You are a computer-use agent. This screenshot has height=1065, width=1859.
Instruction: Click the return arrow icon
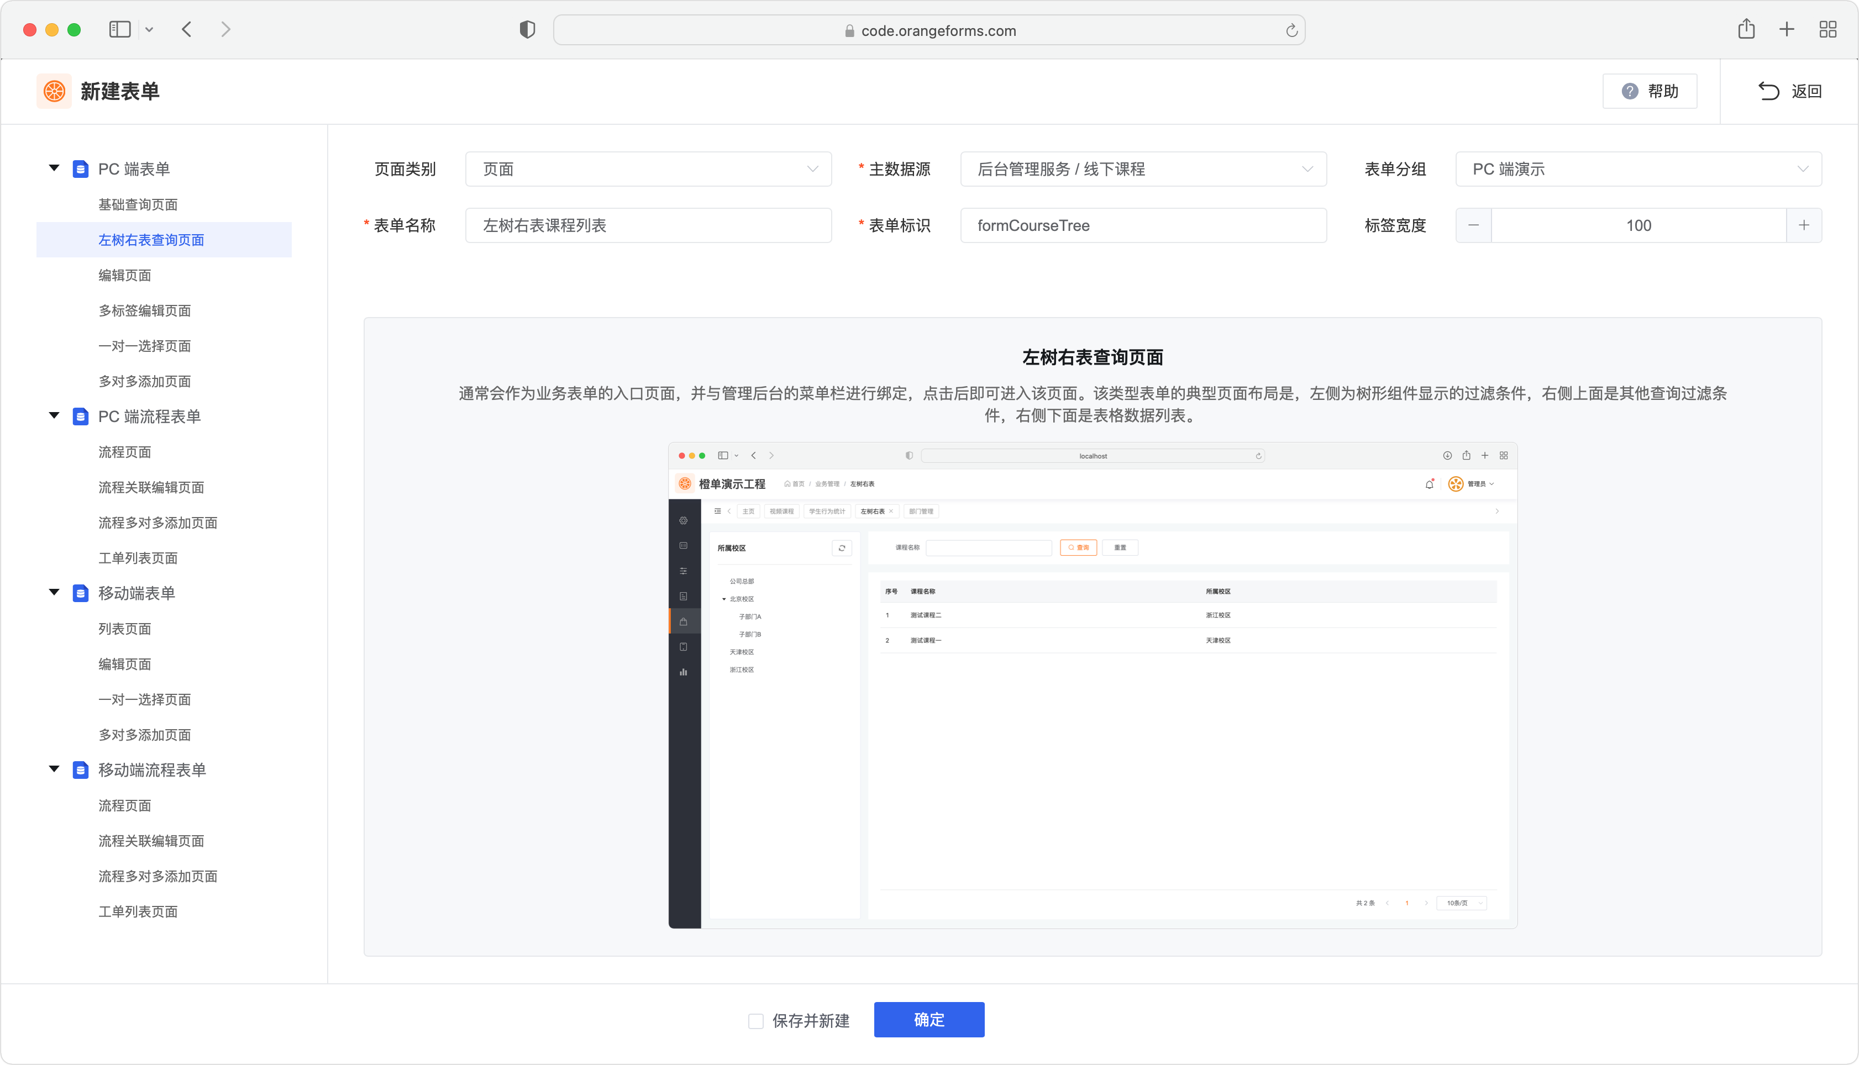pos(1768,92)
